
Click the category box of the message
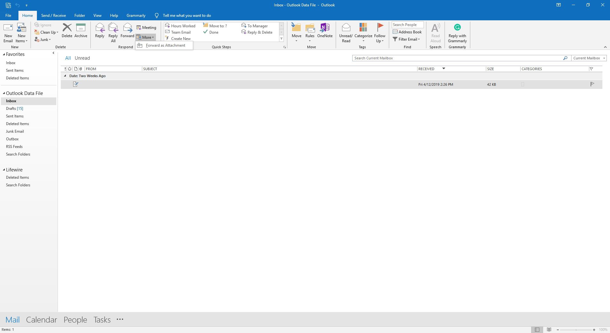(x=522, y=84)
